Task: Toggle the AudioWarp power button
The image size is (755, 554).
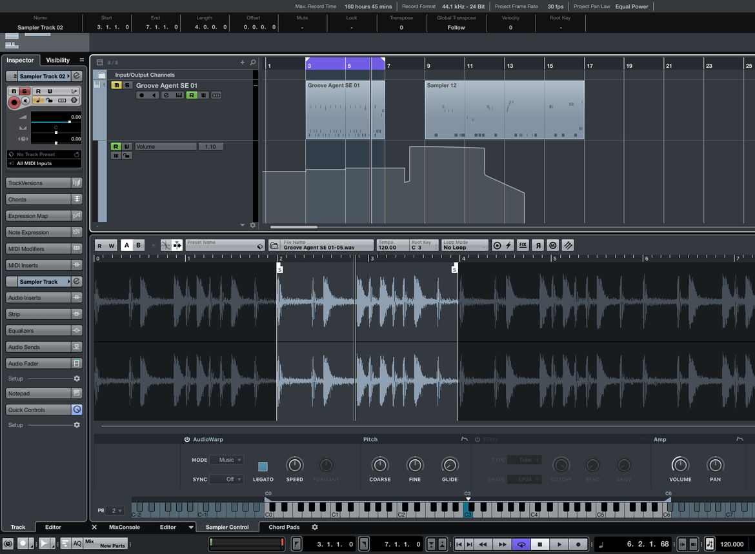Action: (187, 439)
